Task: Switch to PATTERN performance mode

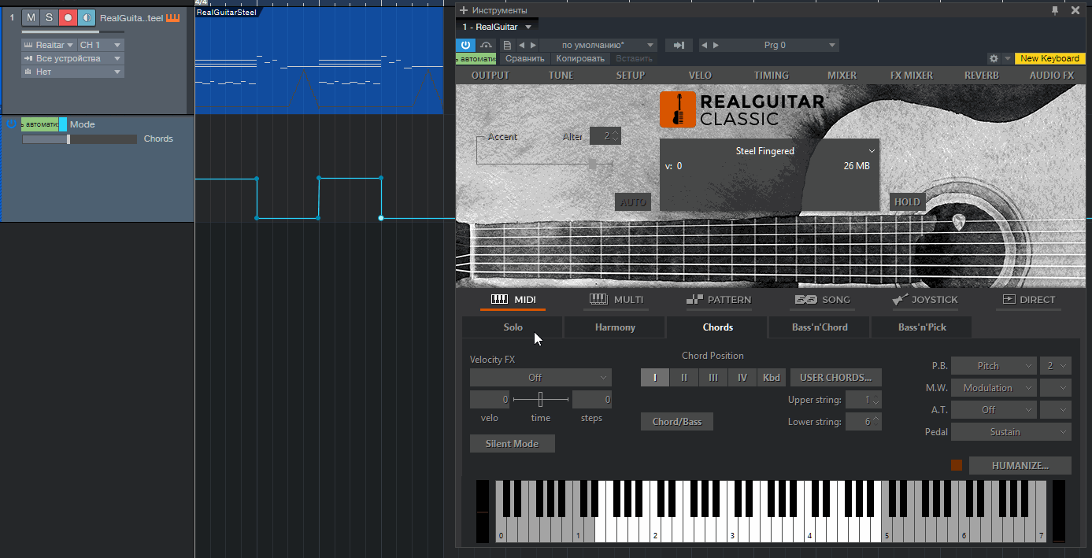Action: point(718,300)
